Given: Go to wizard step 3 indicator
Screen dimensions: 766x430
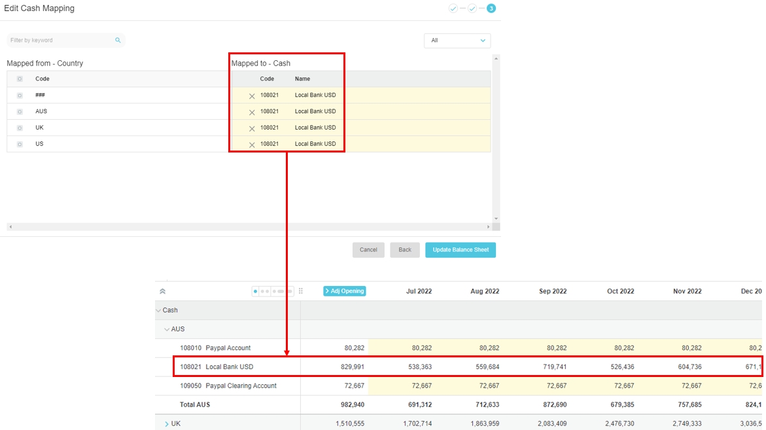Looking at the screenshot, I should [491, 9].
